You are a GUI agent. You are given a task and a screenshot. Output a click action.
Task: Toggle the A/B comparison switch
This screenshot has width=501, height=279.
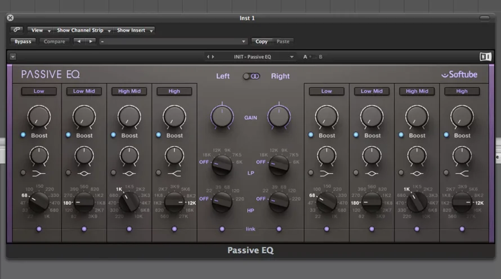click(x=313, y=57)
